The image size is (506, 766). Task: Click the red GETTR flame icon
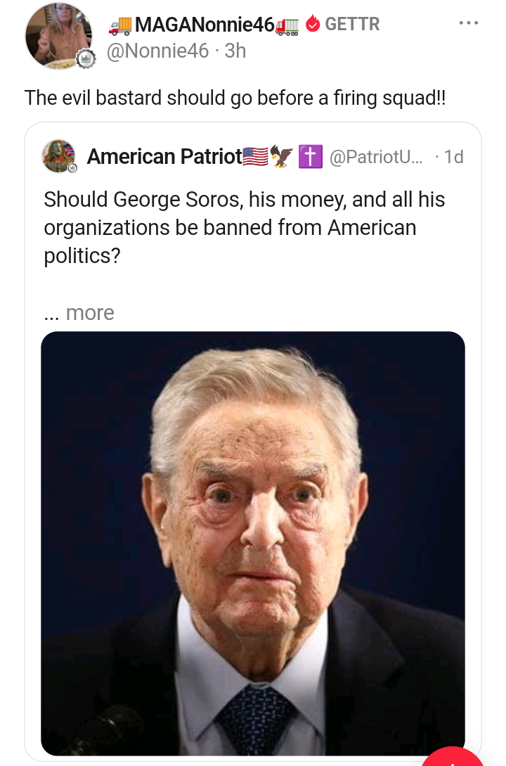coord(313,25)
